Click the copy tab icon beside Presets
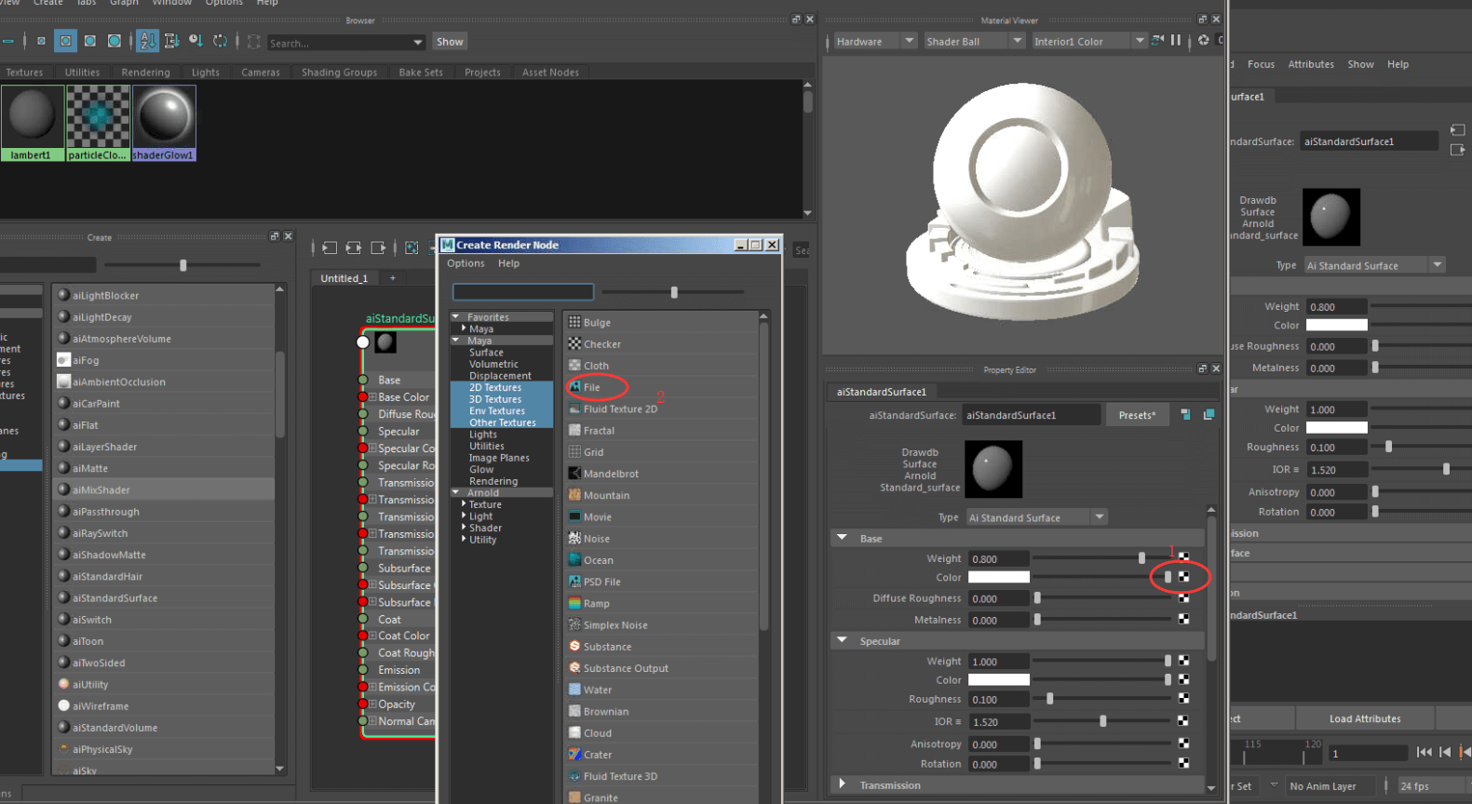Viewport: 1472px width, 804px height. tap(1209, 414)
